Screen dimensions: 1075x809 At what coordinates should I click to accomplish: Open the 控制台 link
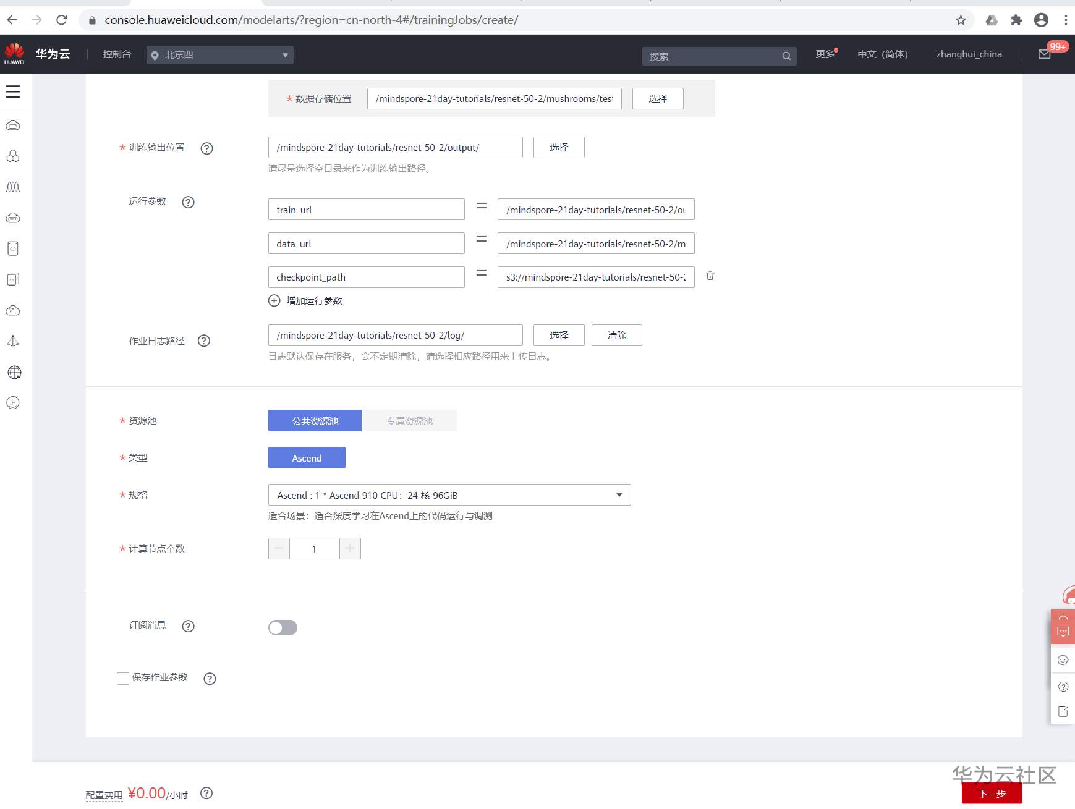(117, 54)
